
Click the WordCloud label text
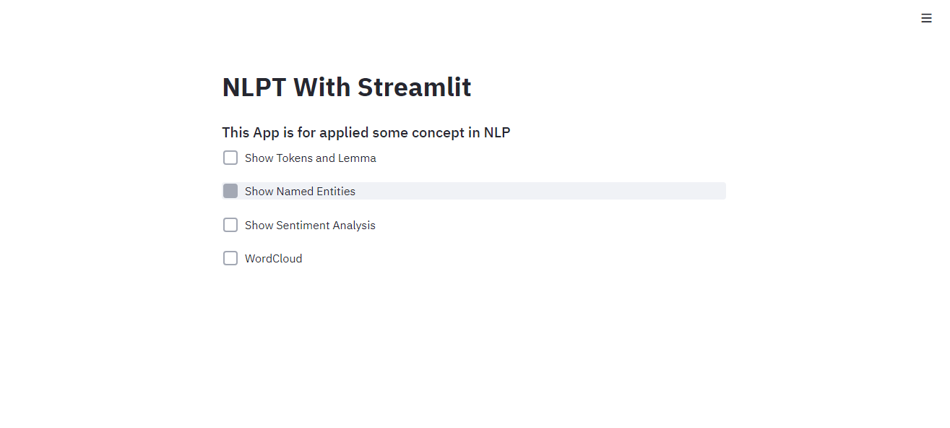click(x=272, y=258)
